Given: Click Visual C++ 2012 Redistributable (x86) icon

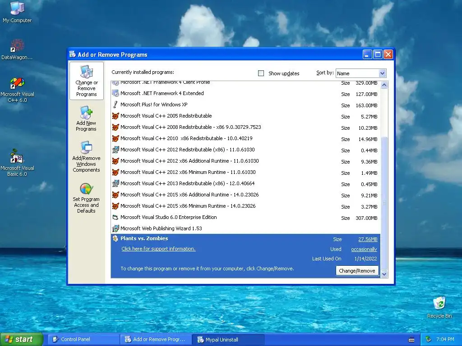Looking at the screenshot, I should coord(115,150).
